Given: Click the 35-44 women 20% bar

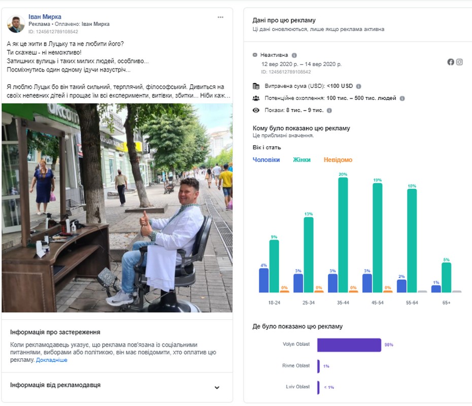Looking at the screenshot, I should 343,235.
